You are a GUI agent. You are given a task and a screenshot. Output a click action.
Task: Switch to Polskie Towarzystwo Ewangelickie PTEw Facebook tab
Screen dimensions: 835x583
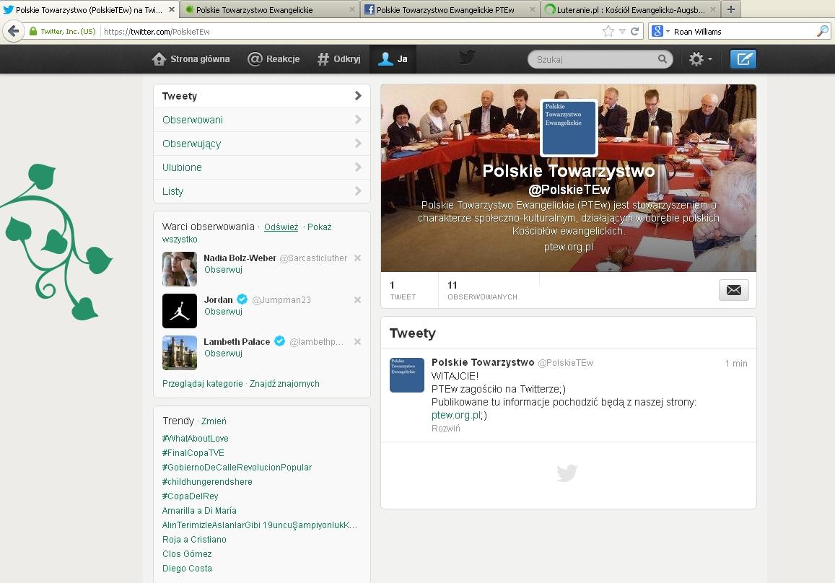click(450, 9)
